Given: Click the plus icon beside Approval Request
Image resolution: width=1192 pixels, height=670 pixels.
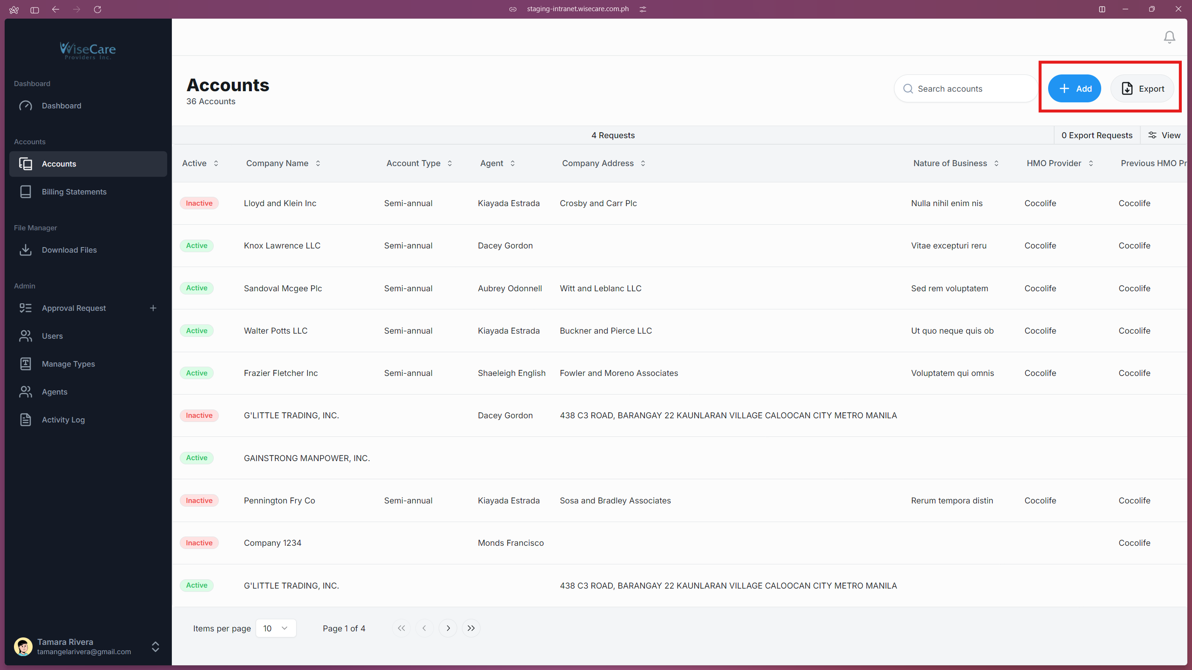Looking at the screenshot, I should (x=153, y=308).
